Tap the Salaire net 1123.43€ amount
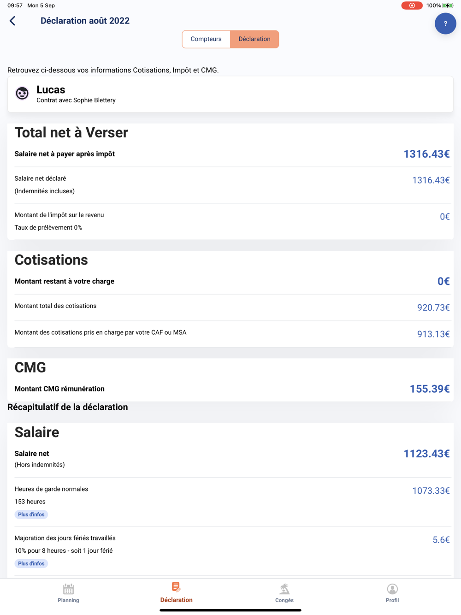 point(426,454)
